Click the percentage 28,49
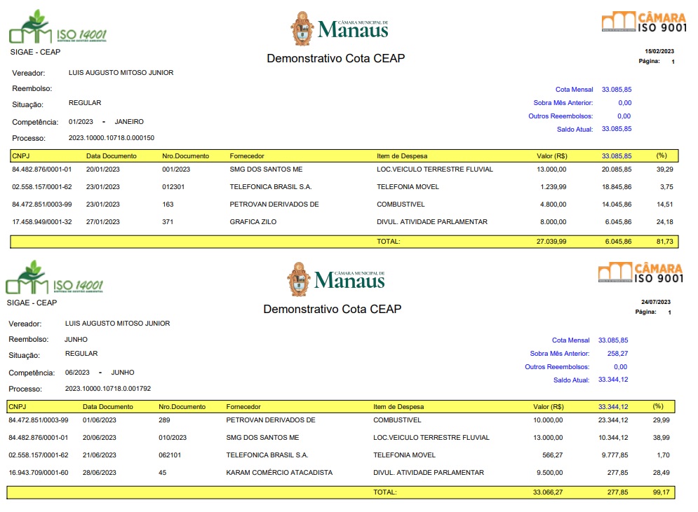This screenshot has height=512, width=698. click(661, 473)
